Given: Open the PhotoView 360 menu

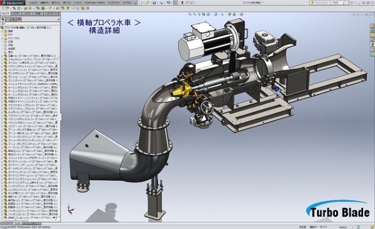Looking at the screenshot, I should coord(95,3).
